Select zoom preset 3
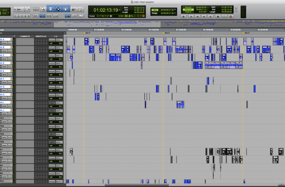The height and width of the screenshot is (187, 285). pos(22,16)
